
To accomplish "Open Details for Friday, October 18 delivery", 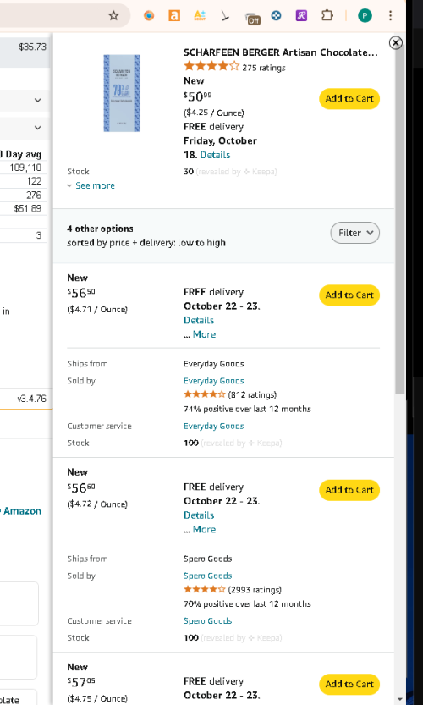I will pos(215,155).
